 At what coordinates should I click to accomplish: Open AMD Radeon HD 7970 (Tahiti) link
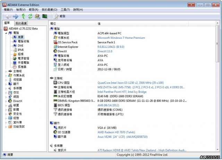point(116,132)
